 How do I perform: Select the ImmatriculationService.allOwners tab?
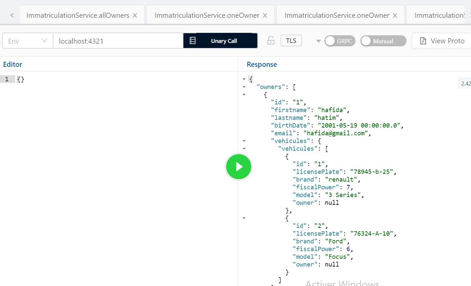pos(78,15)
